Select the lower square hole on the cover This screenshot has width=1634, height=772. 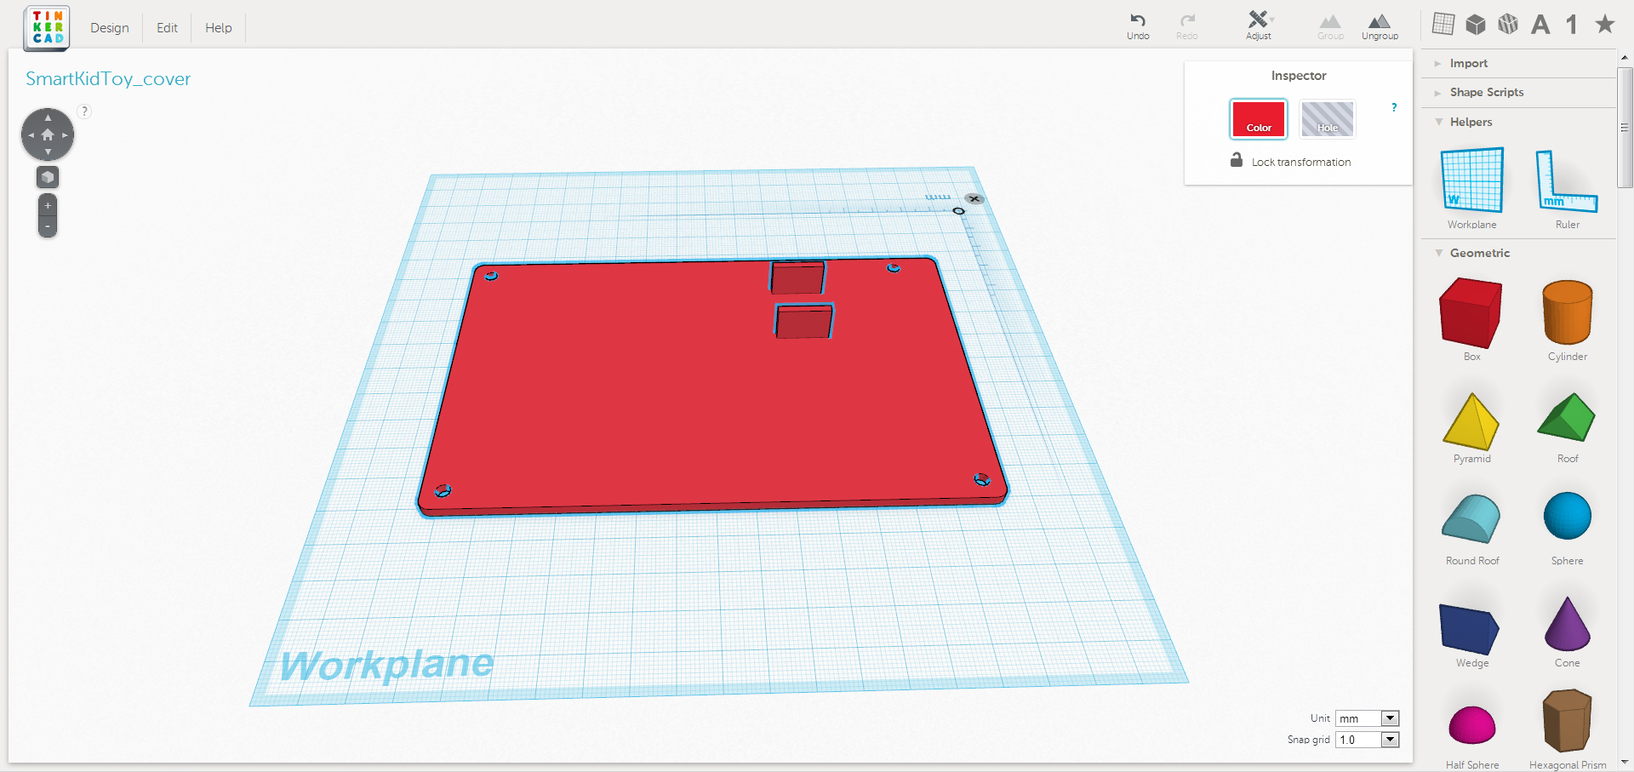(x=803, y=322)
